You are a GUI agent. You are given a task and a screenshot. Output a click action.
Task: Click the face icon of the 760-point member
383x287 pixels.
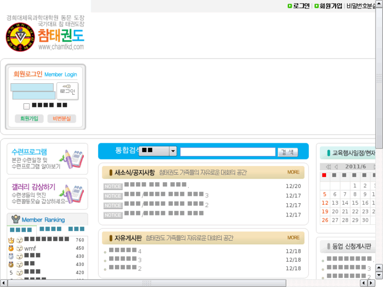click(19, 240)
